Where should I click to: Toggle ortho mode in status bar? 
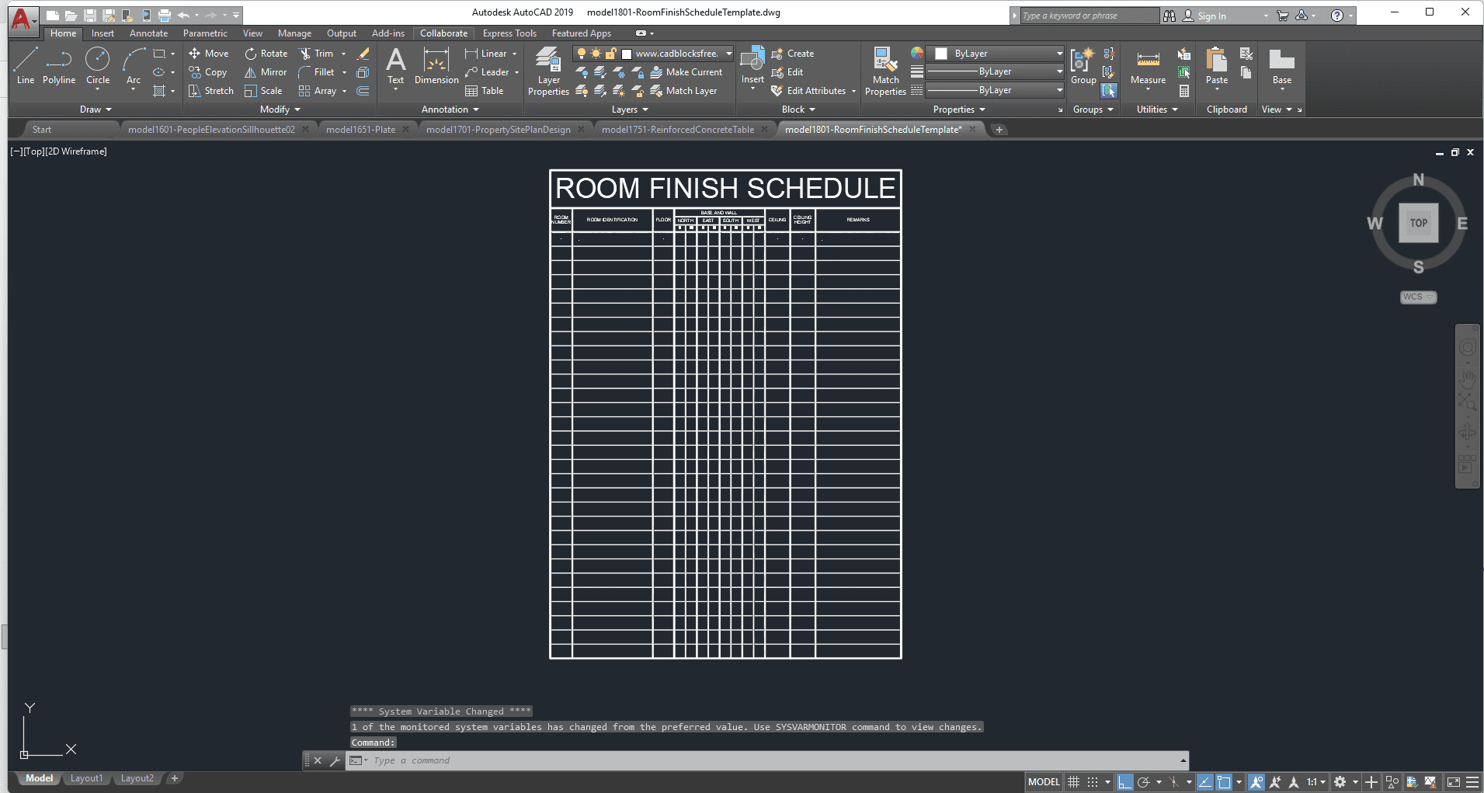(x=1124, y=782)
